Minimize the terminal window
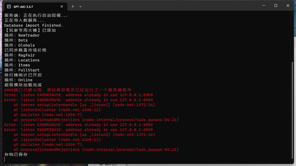296x166 pixels. pos(263,5)
